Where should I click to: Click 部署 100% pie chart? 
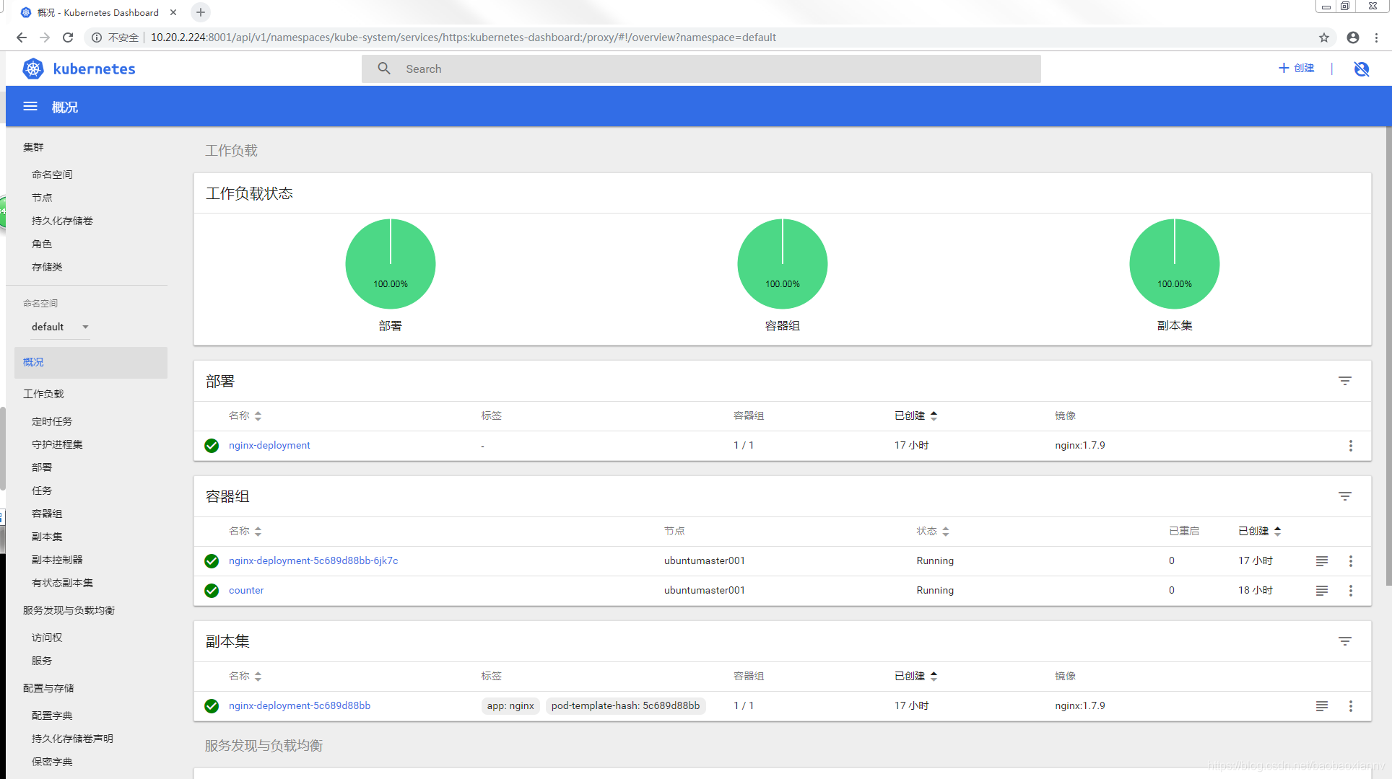click(x=391, y=264)
